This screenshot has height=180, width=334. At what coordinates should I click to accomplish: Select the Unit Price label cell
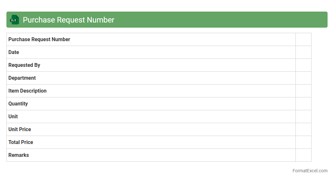tap(20, 129)
